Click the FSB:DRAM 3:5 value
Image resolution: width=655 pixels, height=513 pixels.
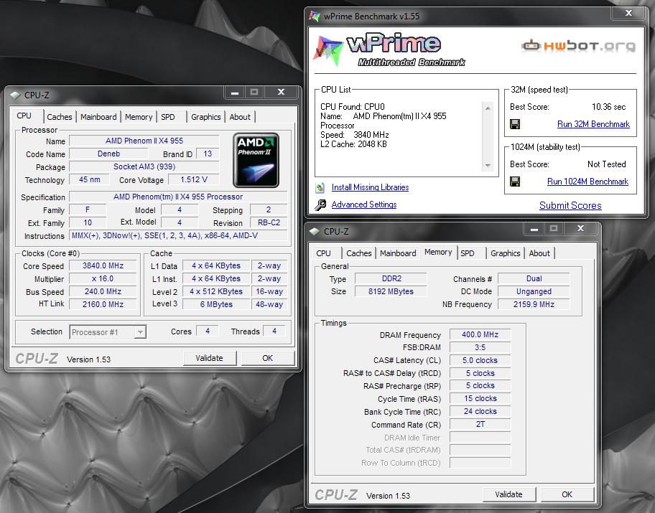[x=480, y=348]
